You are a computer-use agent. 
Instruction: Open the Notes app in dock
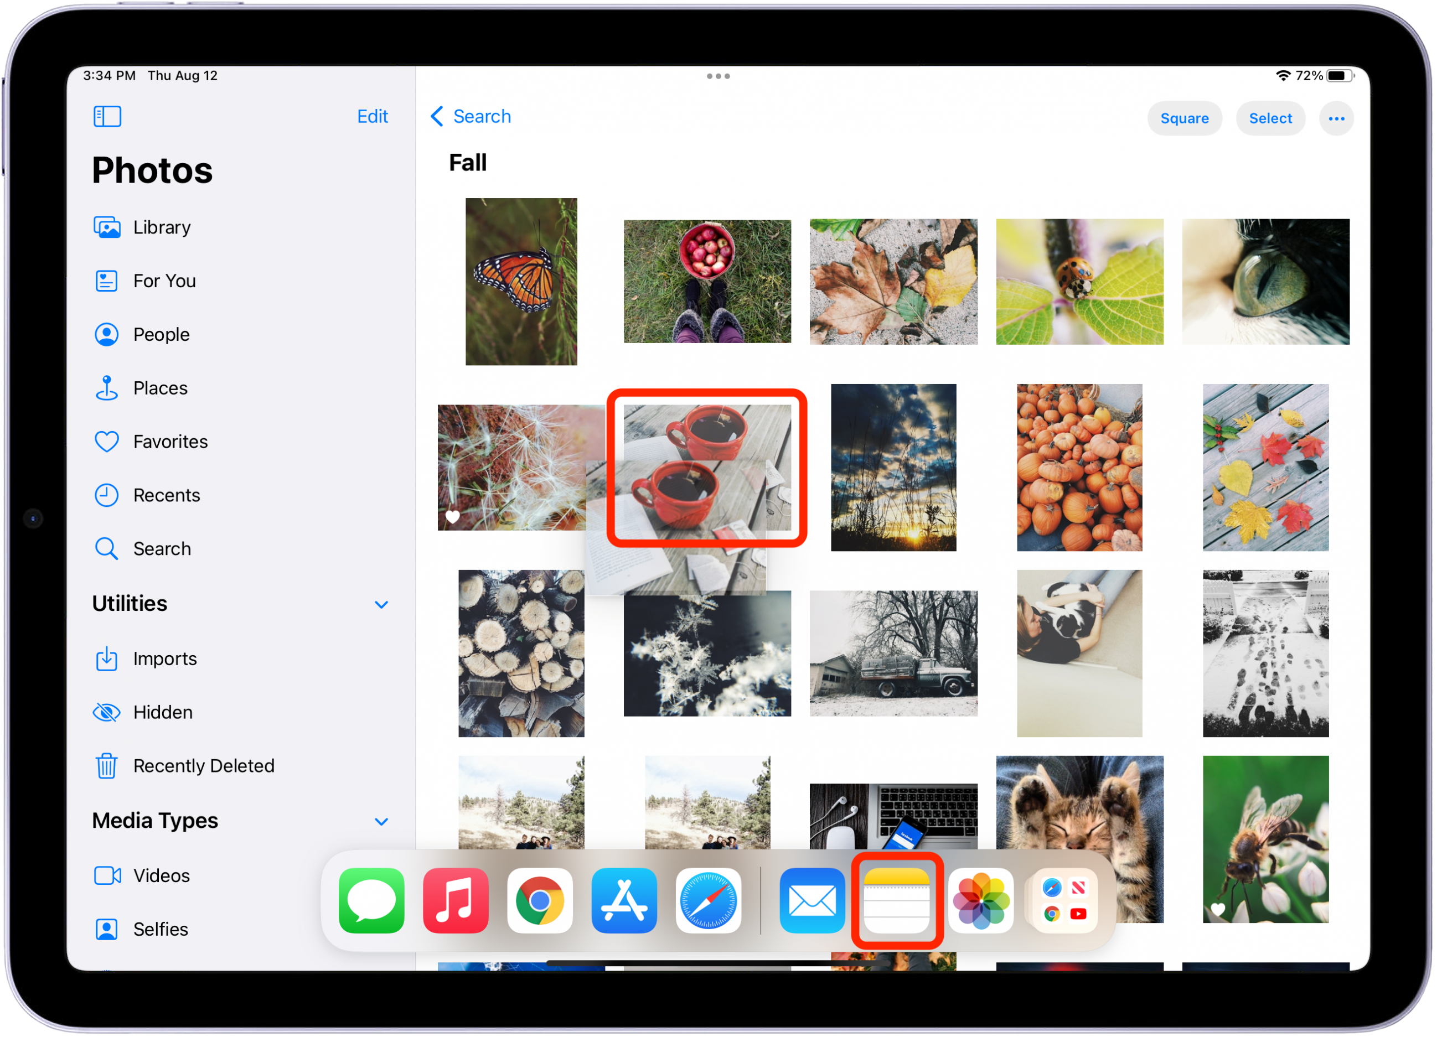[x=898, y=902]
